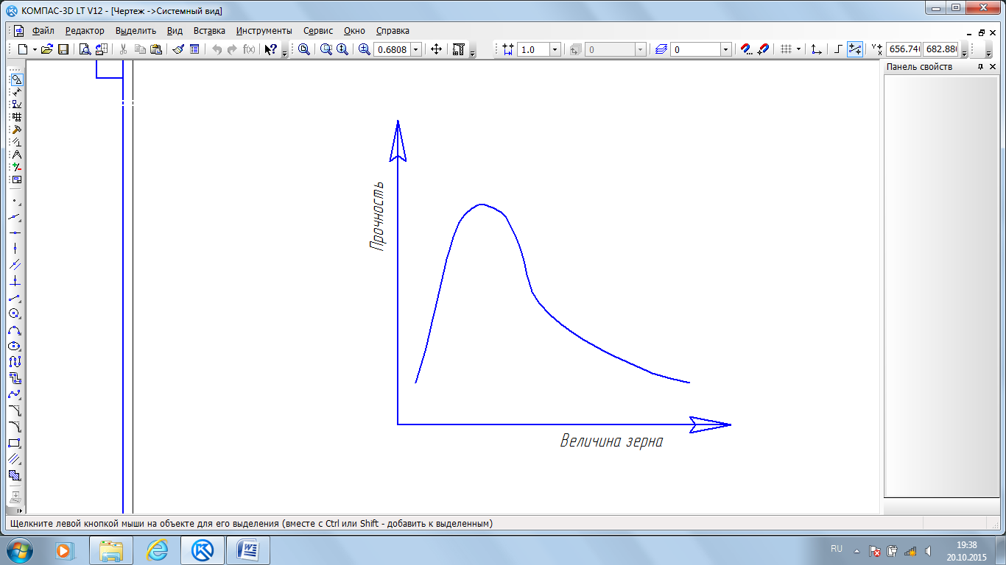Open the Выделить menu
The width and height of the screenshot is (1006, 565).
(x=136, y=31)
